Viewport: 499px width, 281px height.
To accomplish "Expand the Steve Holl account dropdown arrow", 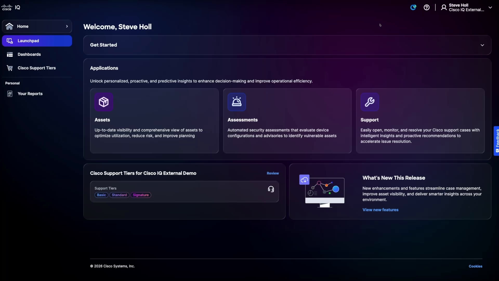I will (490, 8).
